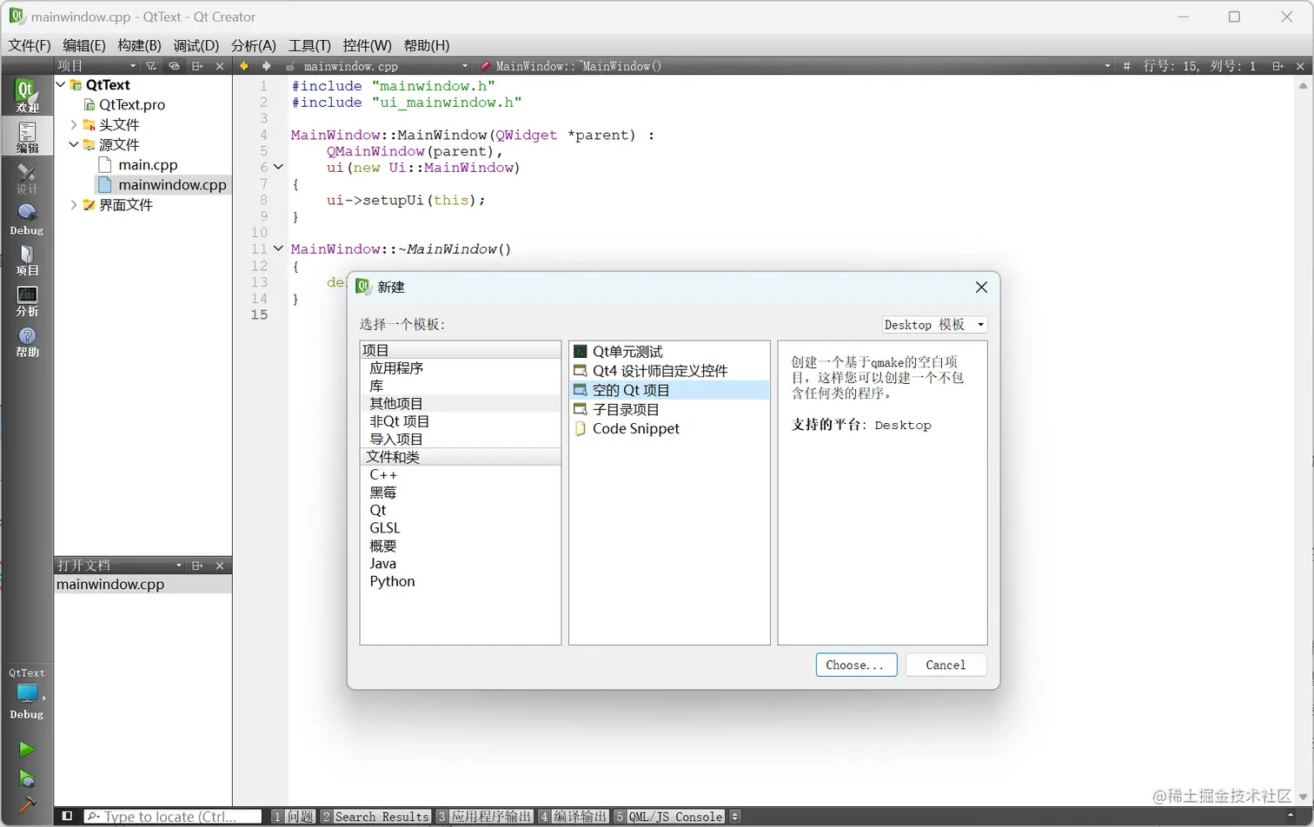Open the 欢迎 (Welcome) mode

pos(27,96)
